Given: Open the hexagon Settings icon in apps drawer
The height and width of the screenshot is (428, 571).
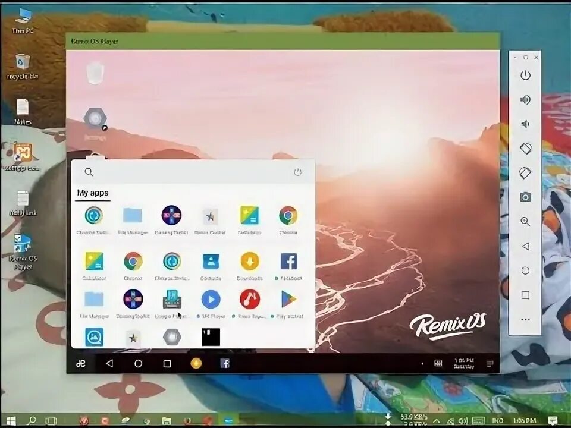Looking at the screenshot, I should point(172,337).
